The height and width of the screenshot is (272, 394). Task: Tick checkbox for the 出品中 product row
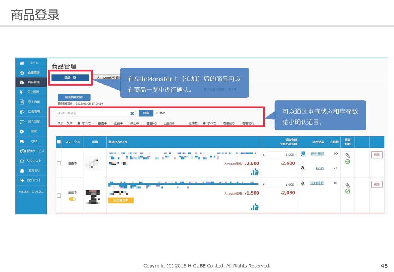click(x=59, y=195)
